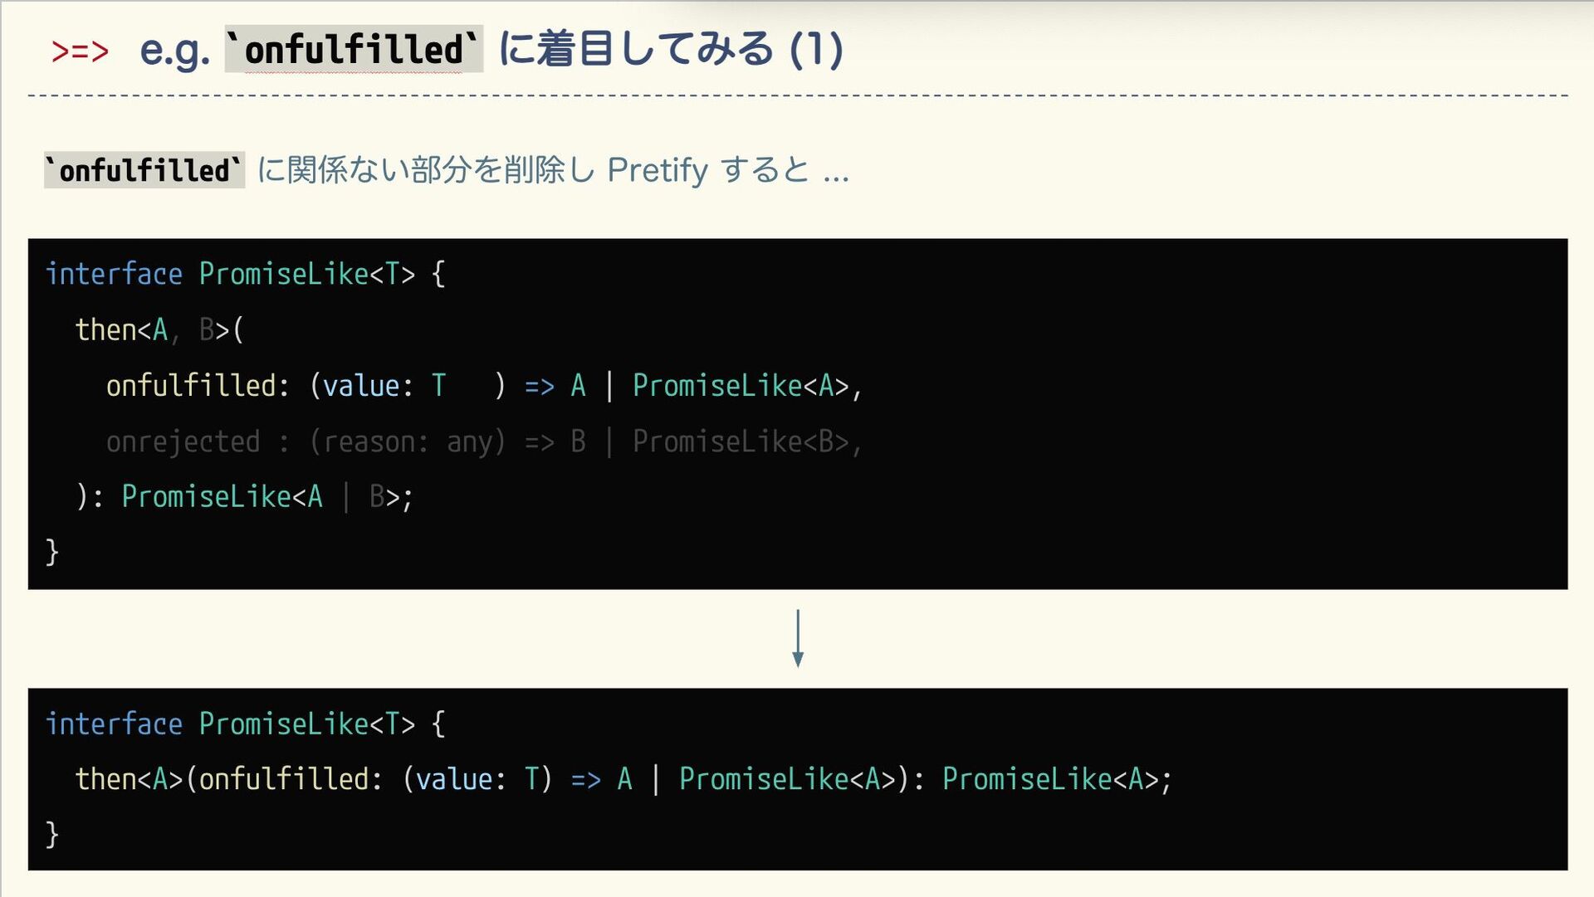Click 'onfulfilled:' parameter in top code block
Screen dimensions: 1594x897
198,386
